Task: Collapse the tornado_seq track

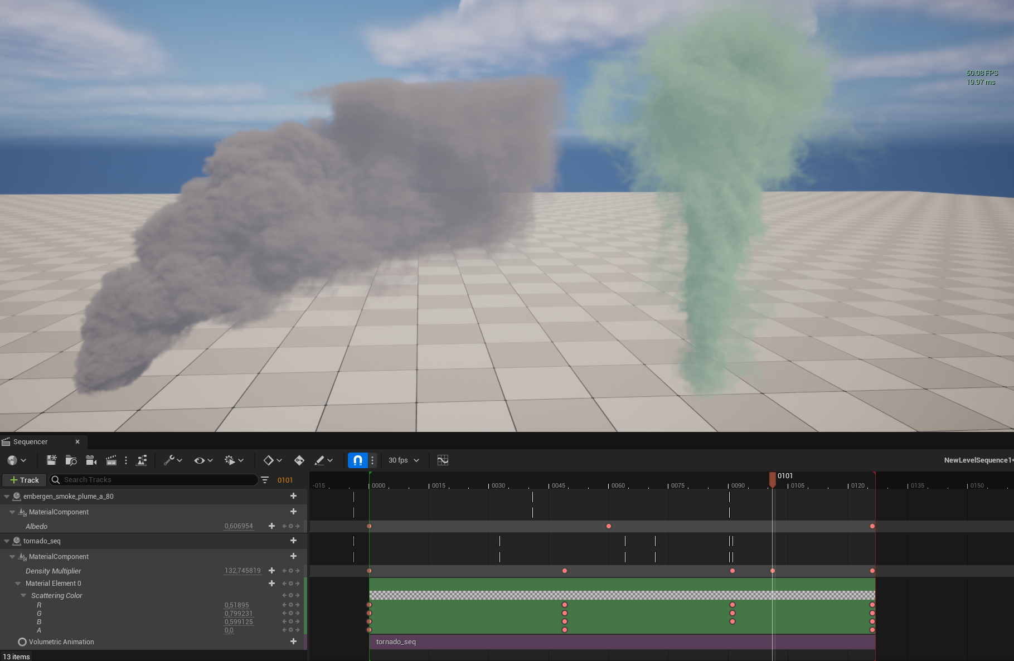Action: 7,541
